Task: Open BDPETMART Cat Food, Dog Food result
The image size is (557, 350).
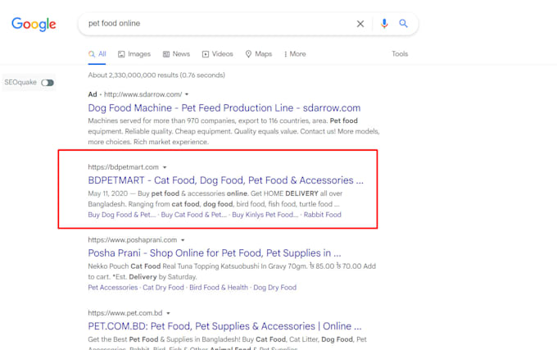Action: [x=225, y=180]
